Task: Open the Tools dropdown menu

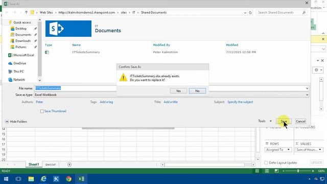Action: (265, 121)
